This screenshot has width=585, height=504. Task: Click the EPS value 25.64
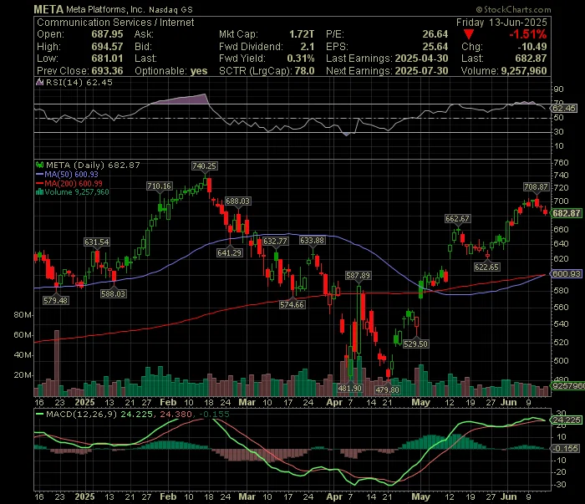(x=435, y=47)
